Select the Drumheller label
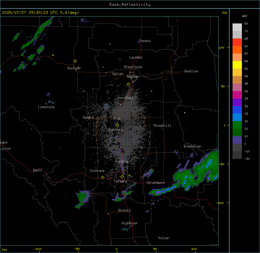The image size is (260, 253). (x=192, y=146)
